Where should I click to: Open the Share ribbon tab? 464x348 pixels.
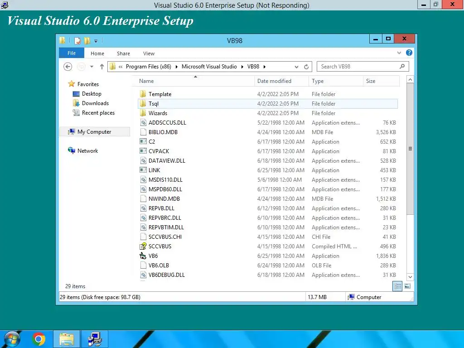tap(123, 53)
